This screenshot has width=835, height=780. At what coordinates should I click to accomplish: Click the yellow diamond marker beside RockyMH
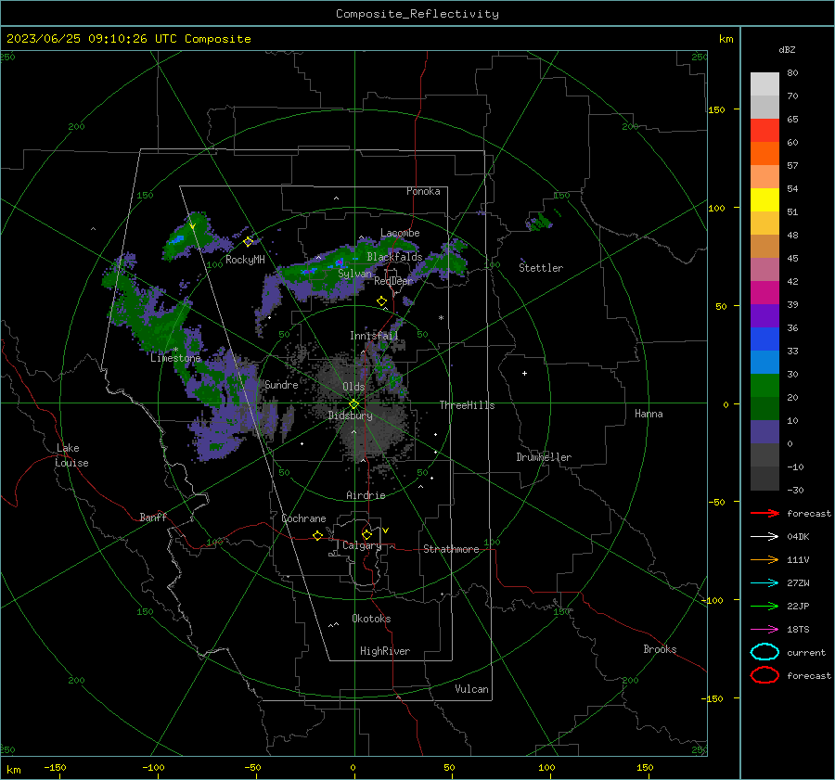point(248,242)
